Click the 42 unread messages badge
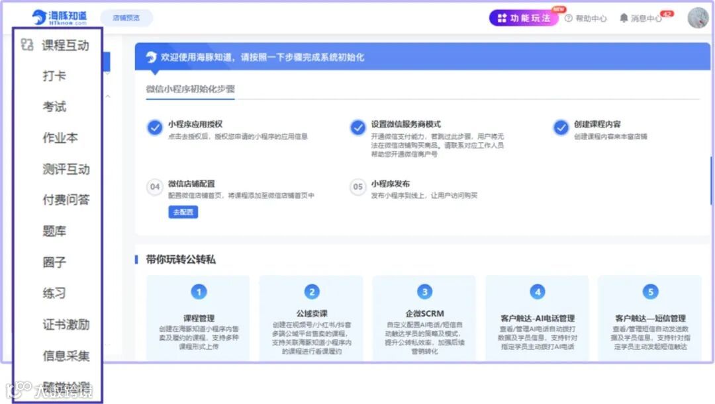This screenshot has width=715, height=404. (667, 13)
